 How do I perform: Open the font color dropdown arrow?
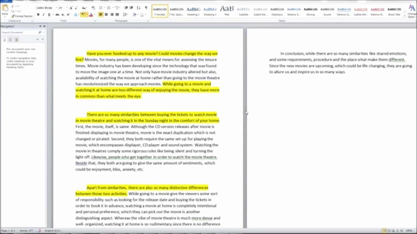tap(94, 15)
